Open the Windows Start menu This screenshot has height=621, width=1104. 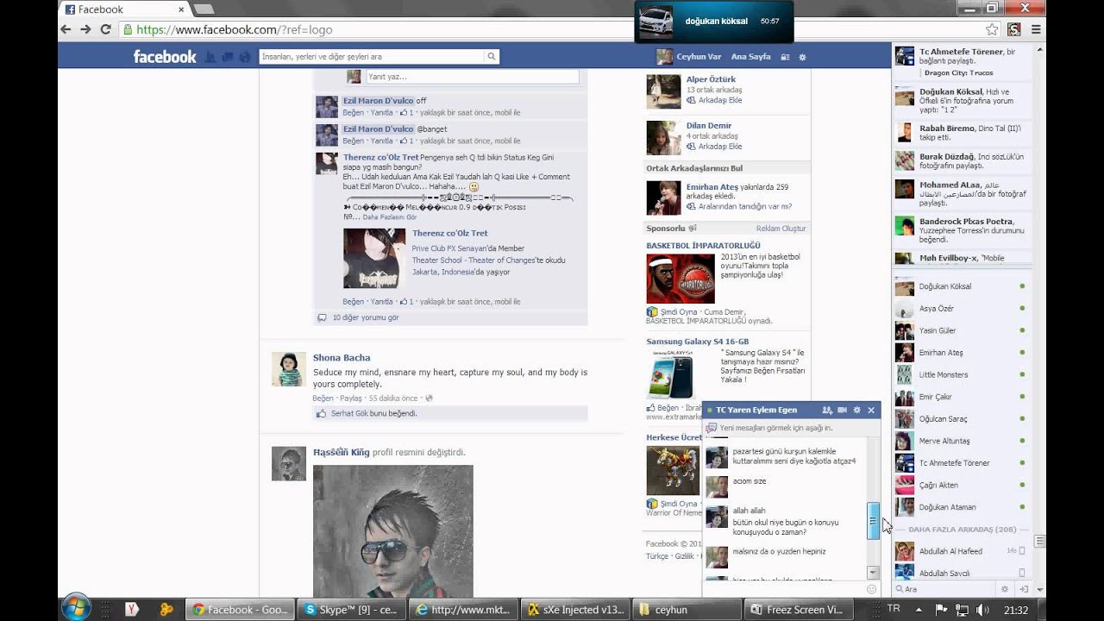click(76, 609)
